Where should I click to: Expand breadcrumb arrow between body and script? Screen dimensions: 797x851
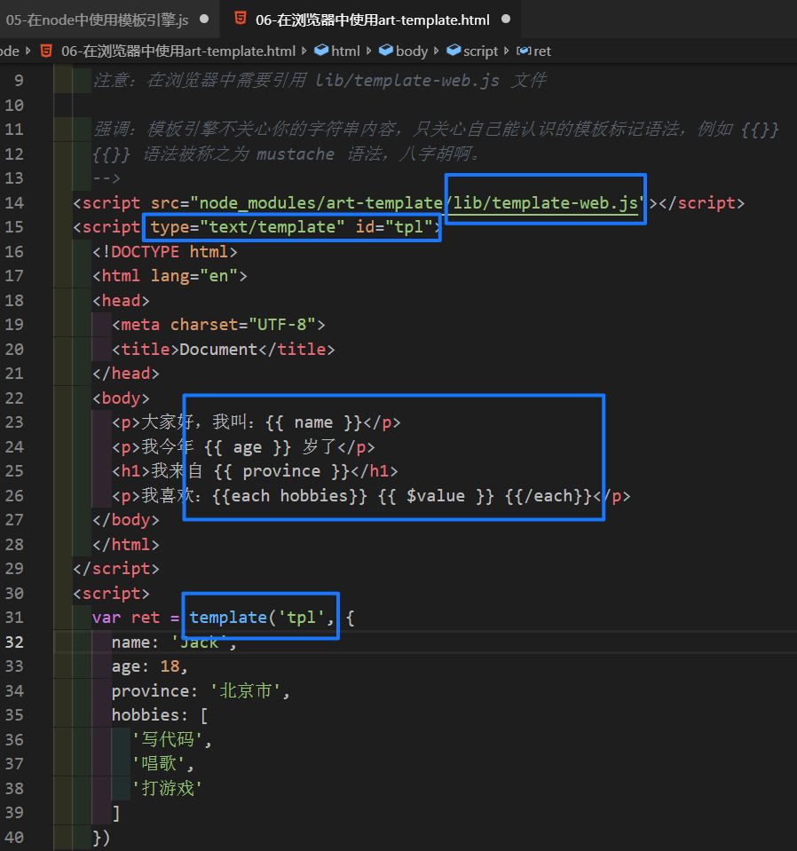tap(437, 51)
